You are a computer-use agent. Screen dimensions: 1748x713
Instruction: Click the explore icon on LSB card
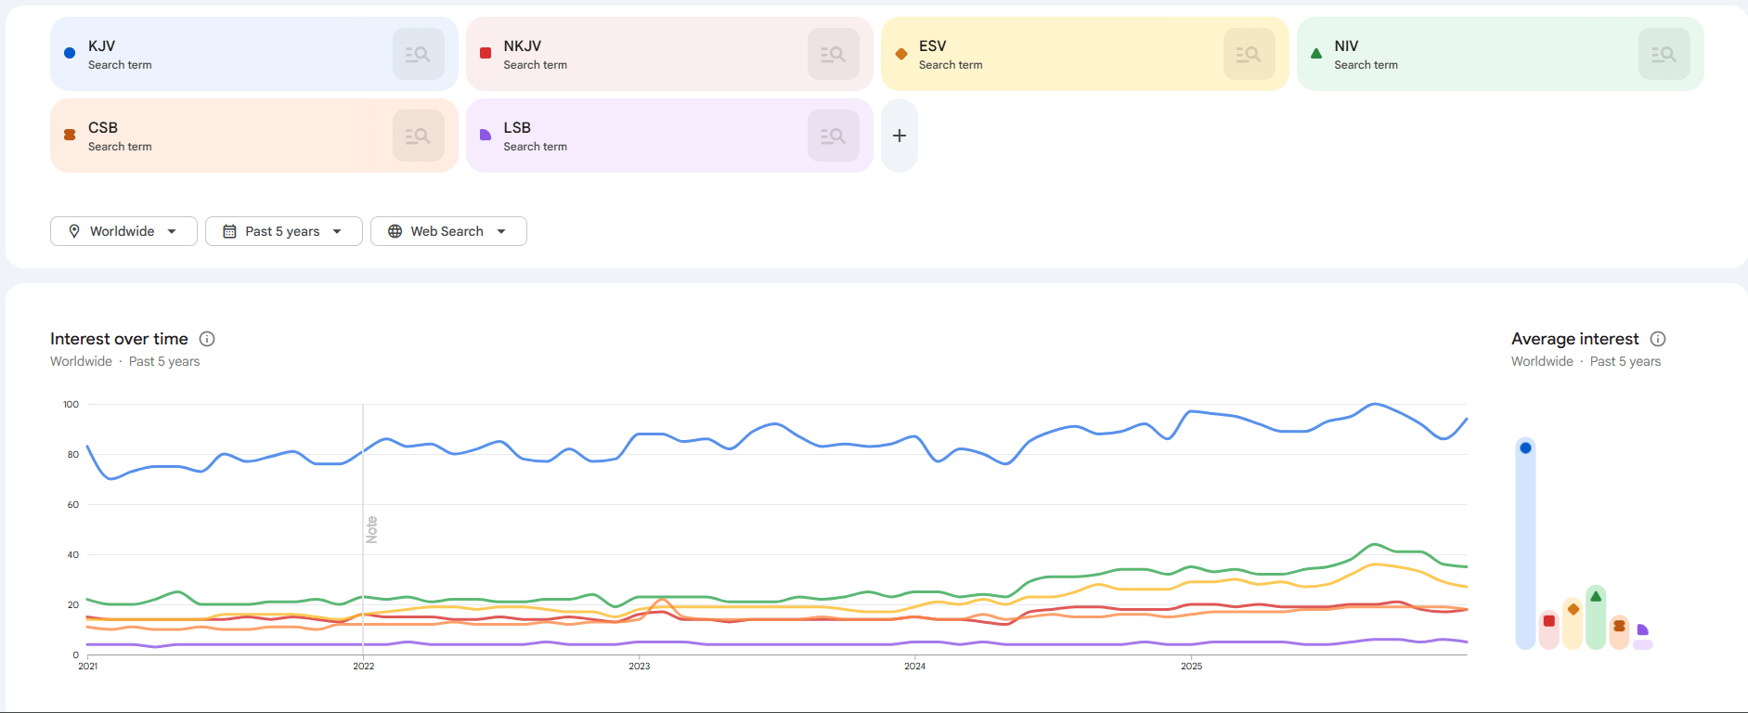click(833, 136)
